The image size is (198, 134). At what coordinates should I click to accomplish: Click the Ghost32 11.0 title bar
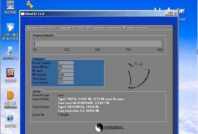tap(99, 14)
